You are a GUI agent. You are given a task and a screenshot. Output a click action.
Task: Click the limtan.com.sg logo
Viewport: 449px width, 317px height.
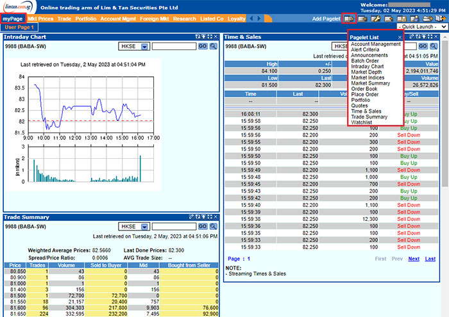click(x=18, y=7)
